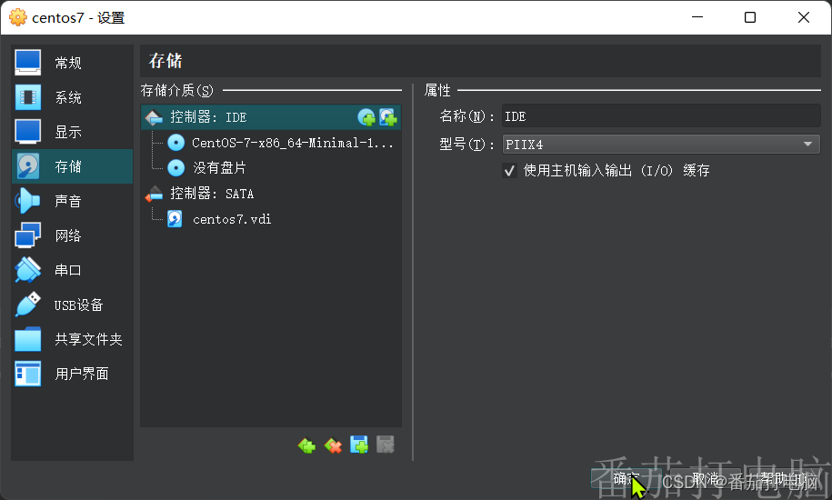Click the empty drive disc icon
Screen dimensions: 832x500
(175, 168)
